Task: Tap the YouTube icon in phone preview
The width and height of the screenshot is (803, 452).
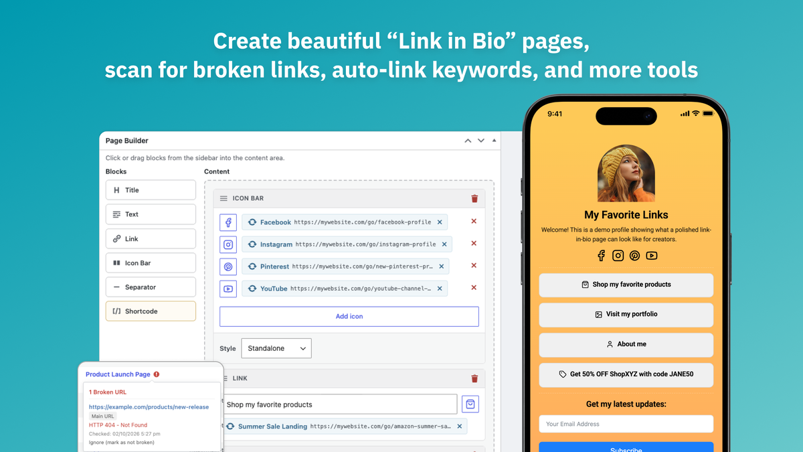Action: (x=652, y=255)
